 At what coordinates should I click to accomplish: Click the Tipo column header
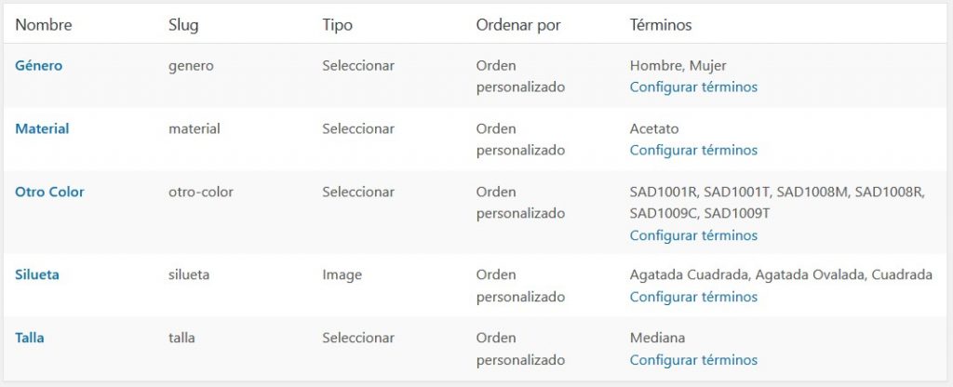[x=337, y=25]
